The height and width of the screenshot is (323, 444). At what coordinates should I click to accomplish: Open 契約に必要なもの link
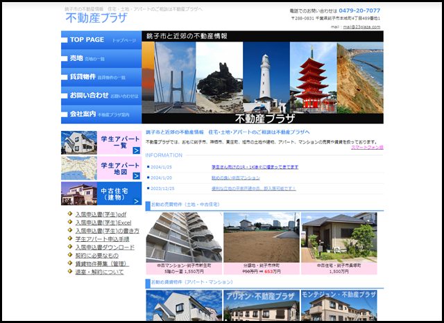click(x=97, y=255)
